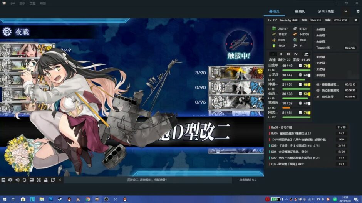Open Steam from the taskbar
362x203 pixels.
(x=60, y=199)
